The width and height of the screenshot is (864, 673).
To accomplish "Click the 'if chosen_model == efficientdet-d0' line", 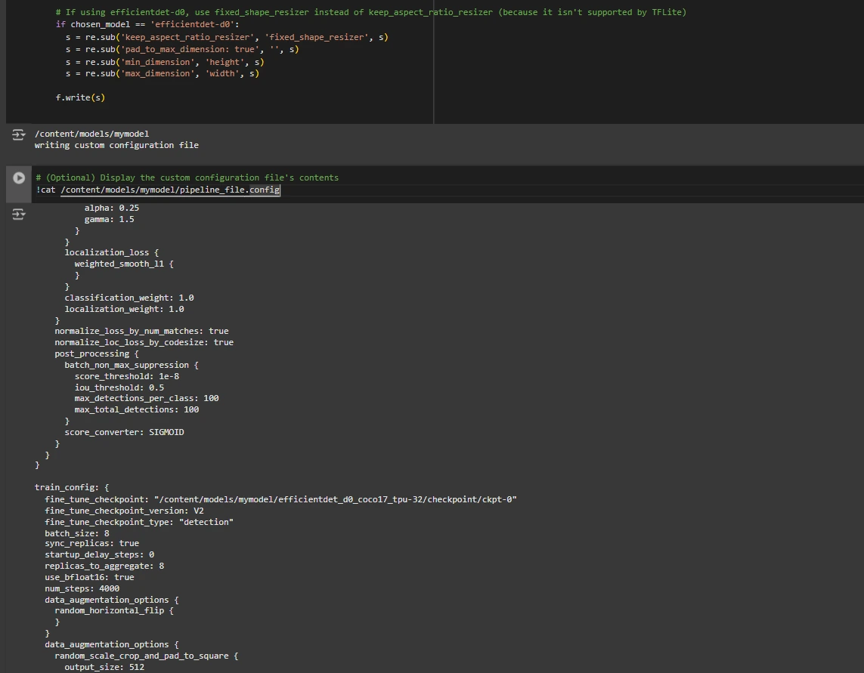I will tap(147, 24).
